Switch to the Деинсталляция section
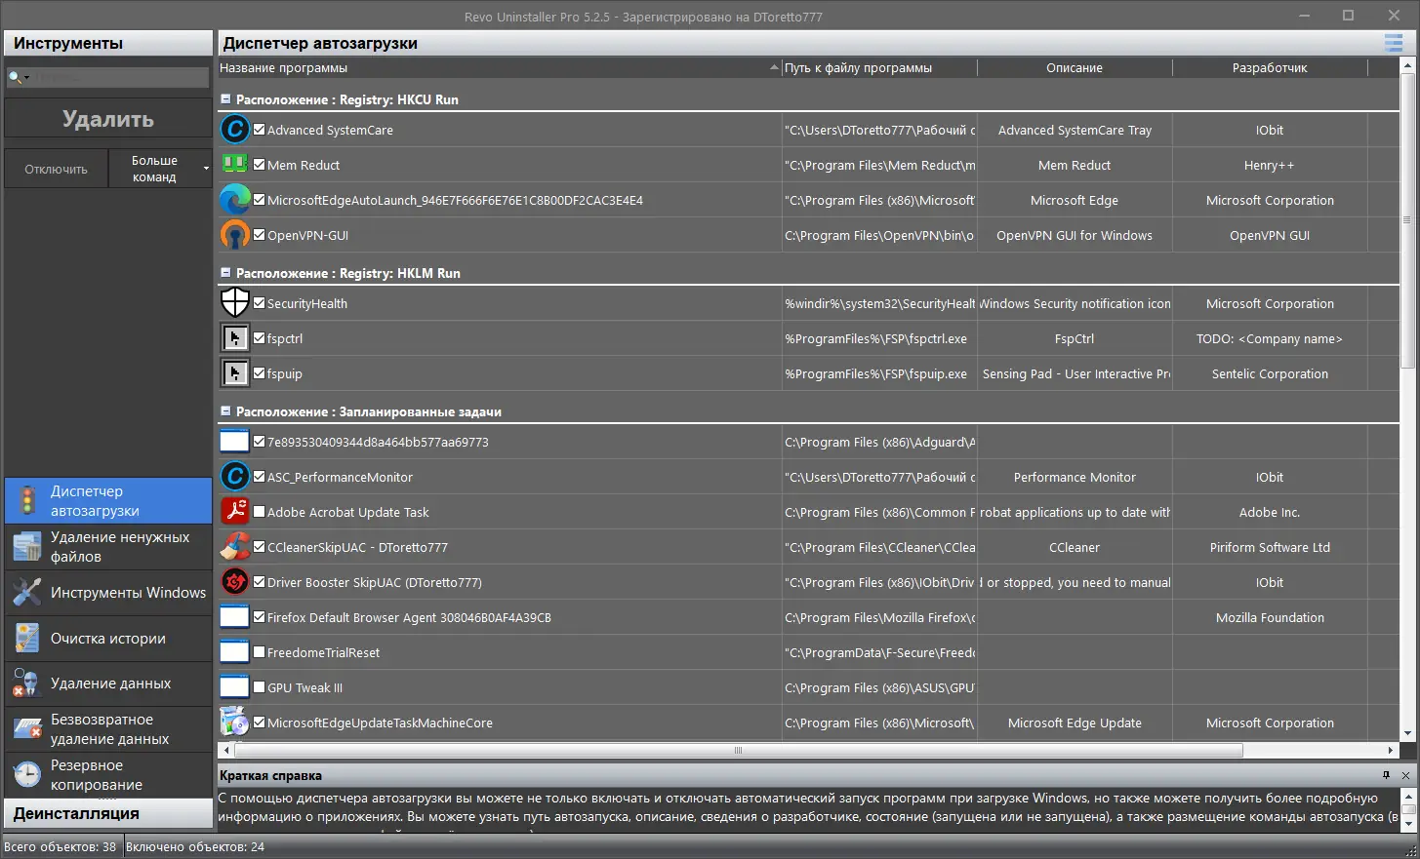 click(x=108, y=813)
